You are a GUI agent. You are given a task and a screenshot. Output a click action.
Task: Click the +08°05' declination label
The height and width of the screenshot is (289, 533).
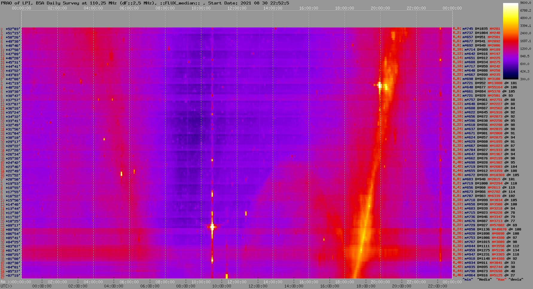click(13, 230)
